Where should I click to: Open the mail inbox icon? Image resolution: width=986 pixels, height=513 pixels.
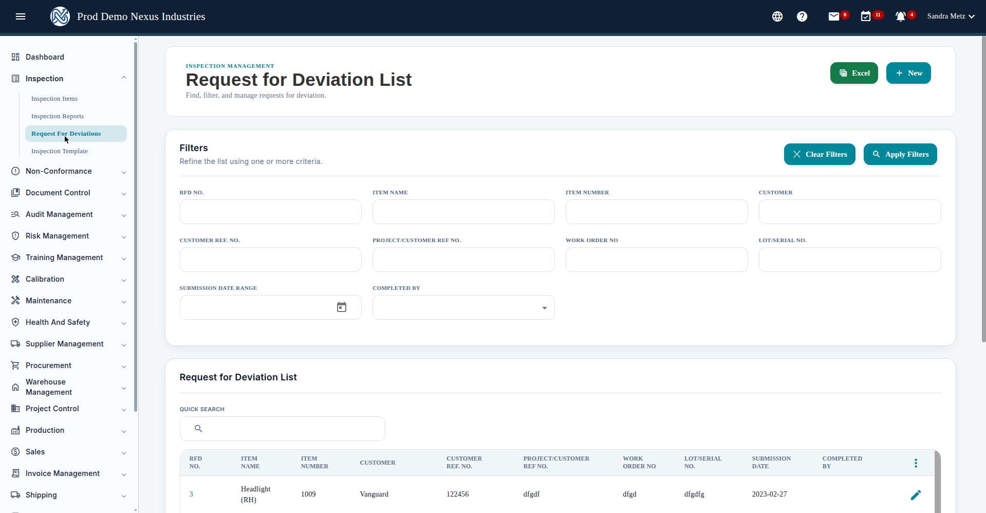pyautogui.click(x=834, y=16)
